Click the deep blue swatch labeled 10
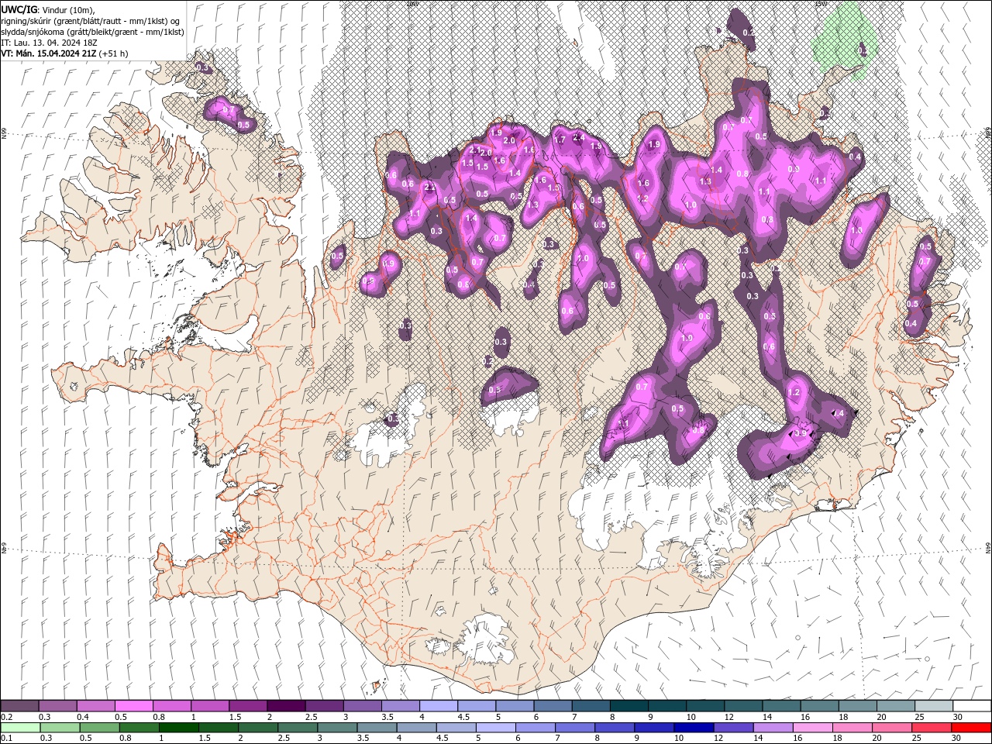 (693, 727)
